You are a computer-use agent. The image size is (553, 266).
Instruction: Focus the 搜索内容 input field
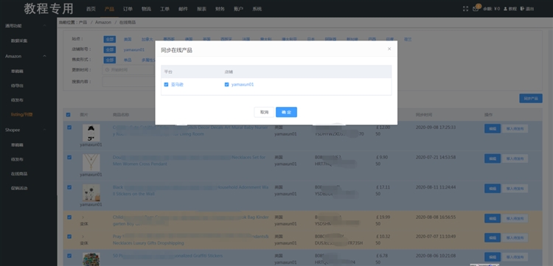(x=129, y=82)
